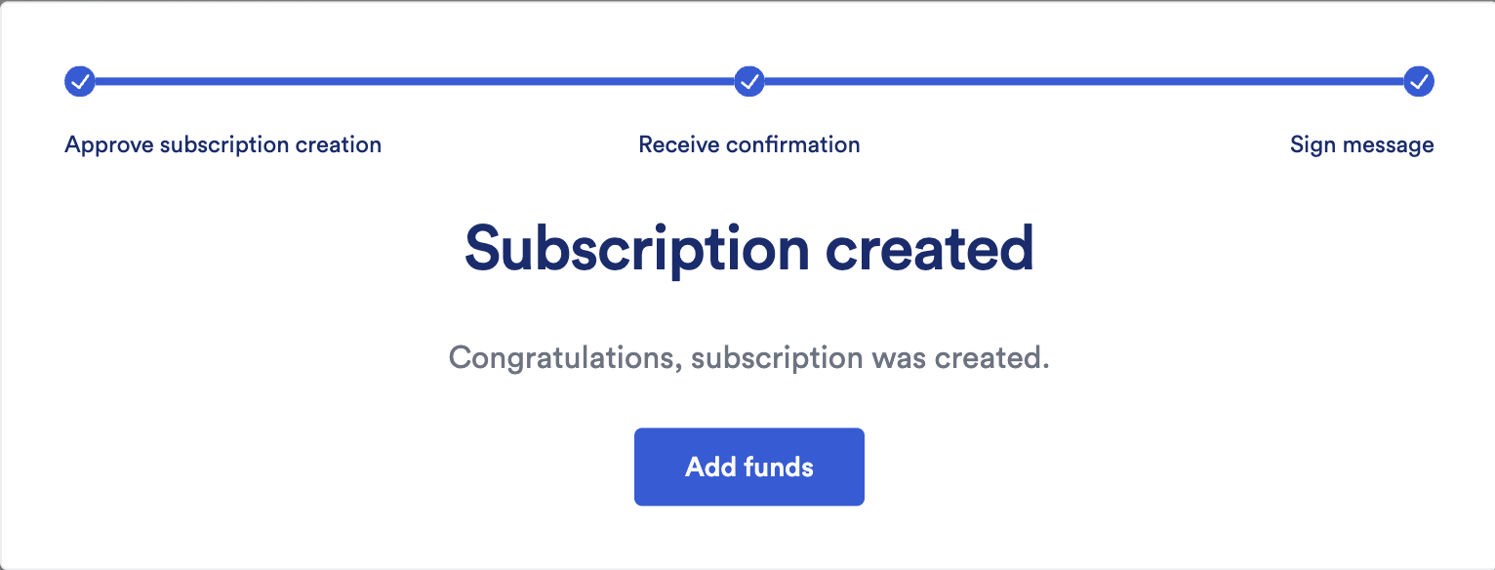The image size is (1495, 570).
Task: Click the word message in the last label
Action: click(x=1386, y=145)
